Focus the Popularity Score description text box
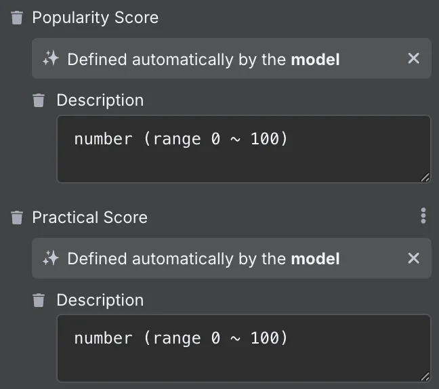The image size is (439, 389). click(244, 149)
